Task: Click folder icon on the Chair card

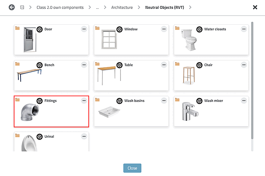Action: 177,64
